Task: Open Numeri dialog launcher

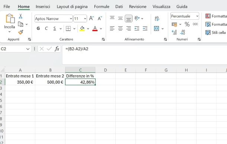Action: coord(199,39)
